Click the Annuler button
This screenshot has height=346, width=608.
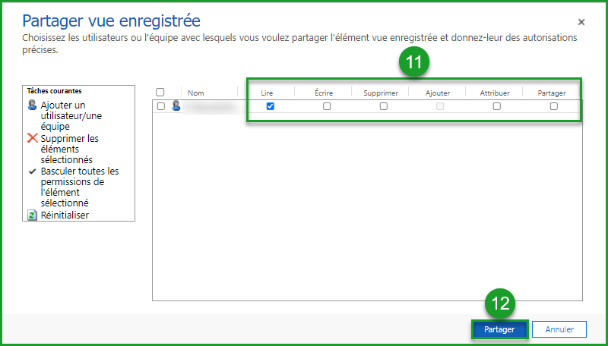pyautogui.click(x=559, y=329)
